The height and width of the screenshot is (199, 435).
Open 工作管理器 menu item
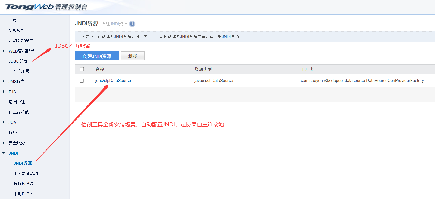(19, 71)
